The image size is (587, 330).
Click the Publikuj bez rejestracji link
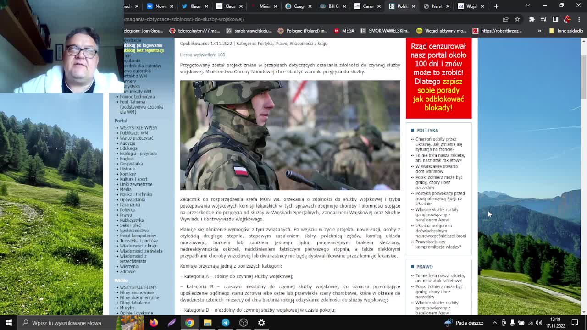coord(144,50)
